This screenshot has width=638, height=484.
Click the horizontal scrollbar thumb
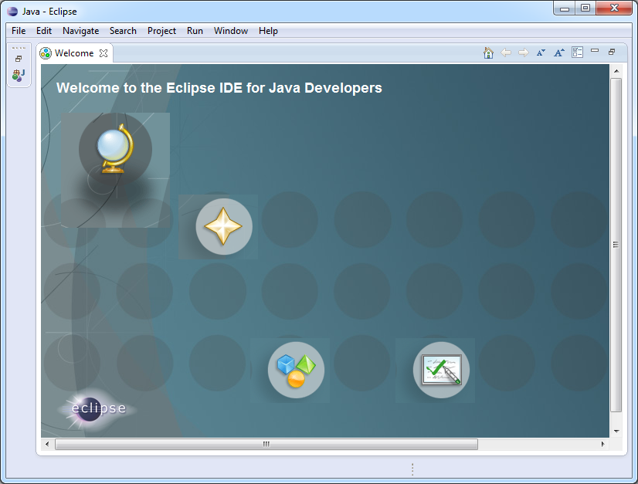266,444
